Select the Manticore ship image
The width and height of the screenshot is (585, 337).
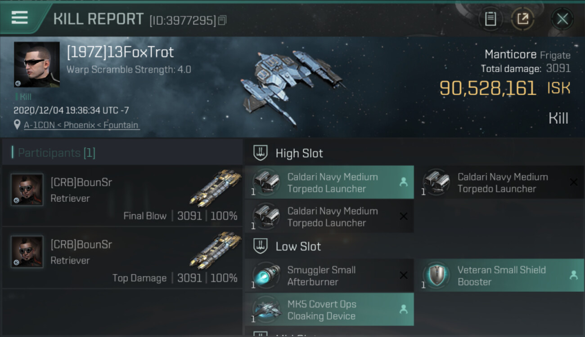292,85
